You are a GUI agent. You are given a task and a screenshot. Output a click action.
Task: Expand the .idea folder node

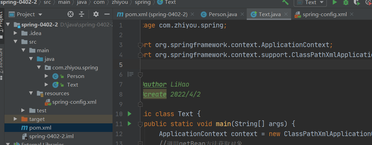tap(15, 33)
